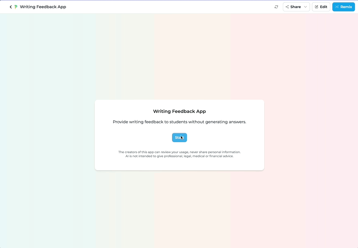This screenshot has width=358, height=248.
Task: Click the card heading 'Writing Feedback App'
Action: point(180,111)
